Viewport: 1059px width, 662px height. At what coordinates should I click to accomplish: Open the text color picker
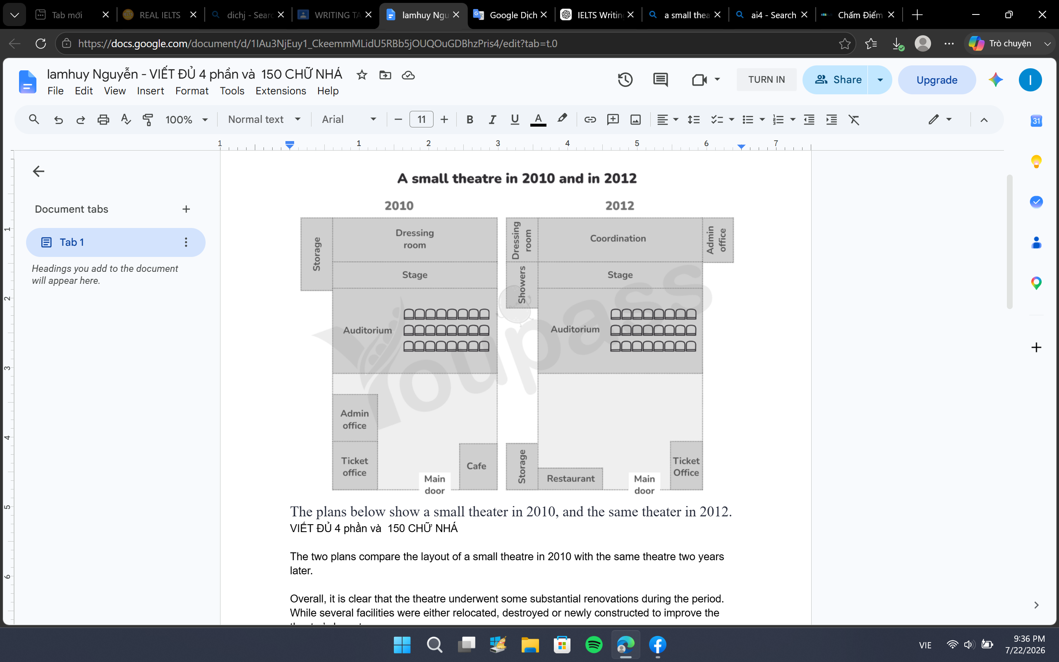[x=538, y=120]
